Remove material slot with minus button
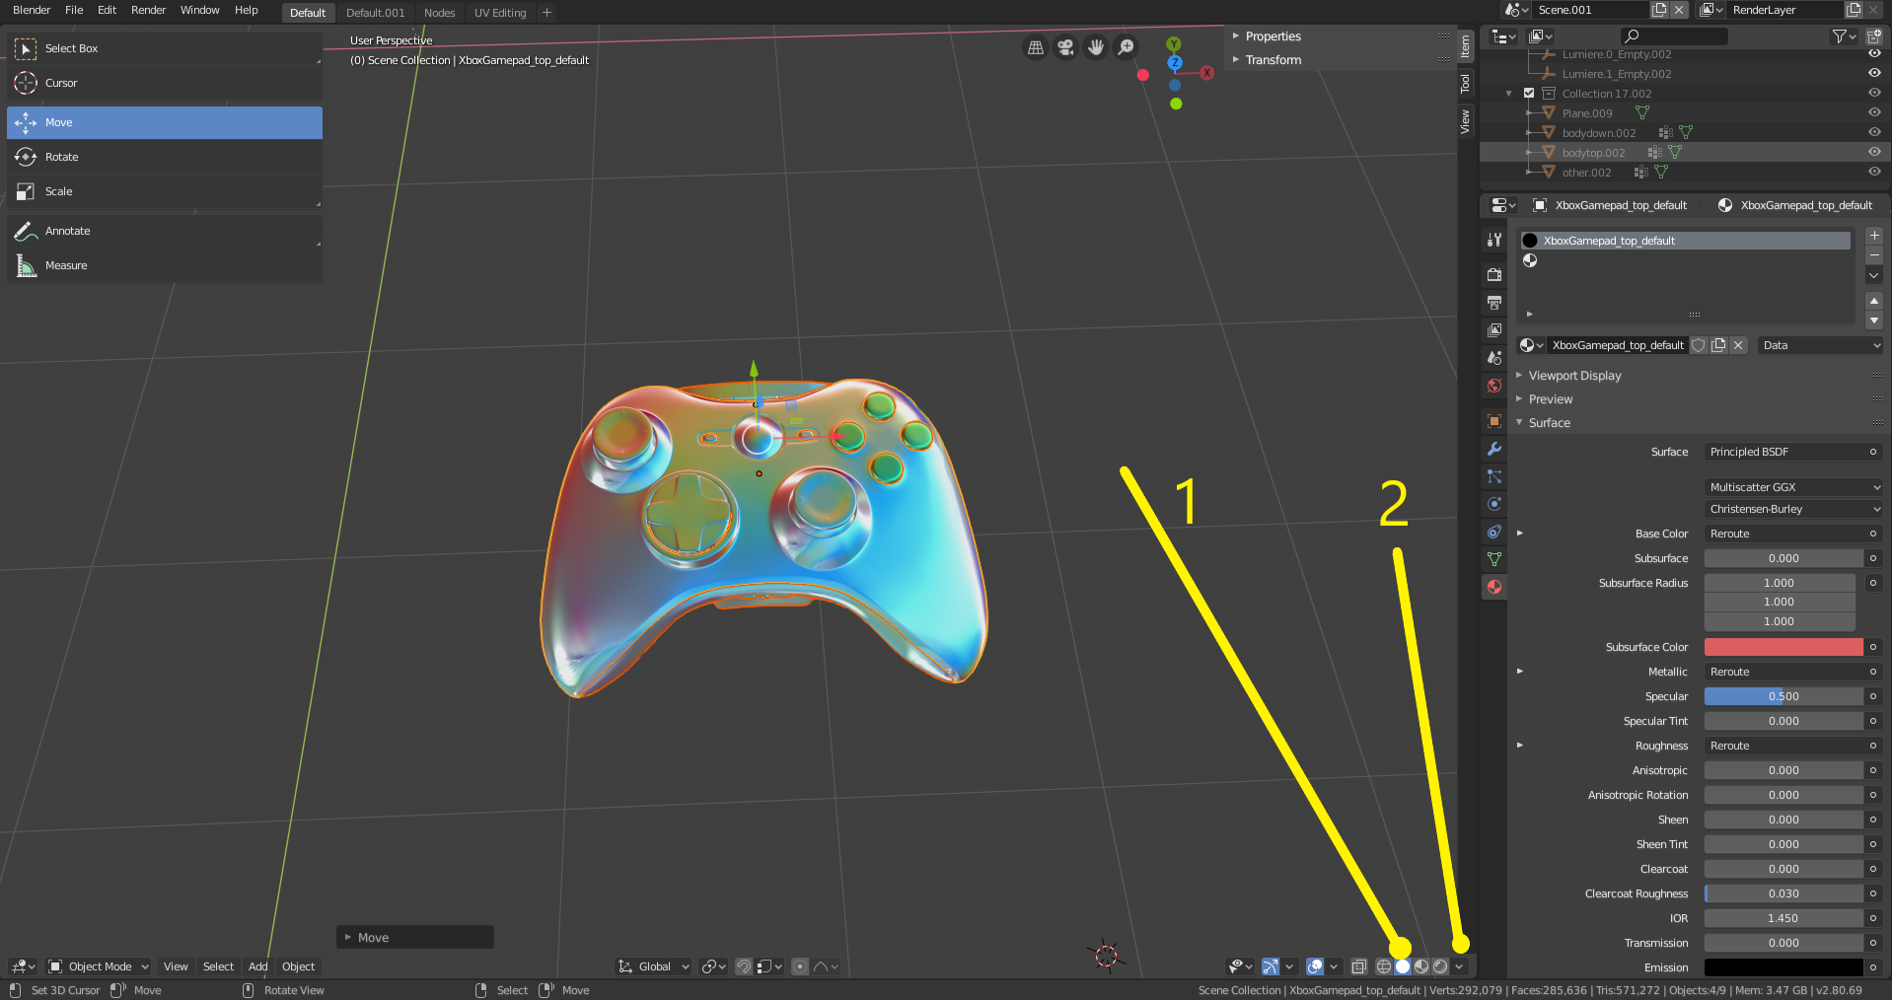 click(x=1874, y=255)
